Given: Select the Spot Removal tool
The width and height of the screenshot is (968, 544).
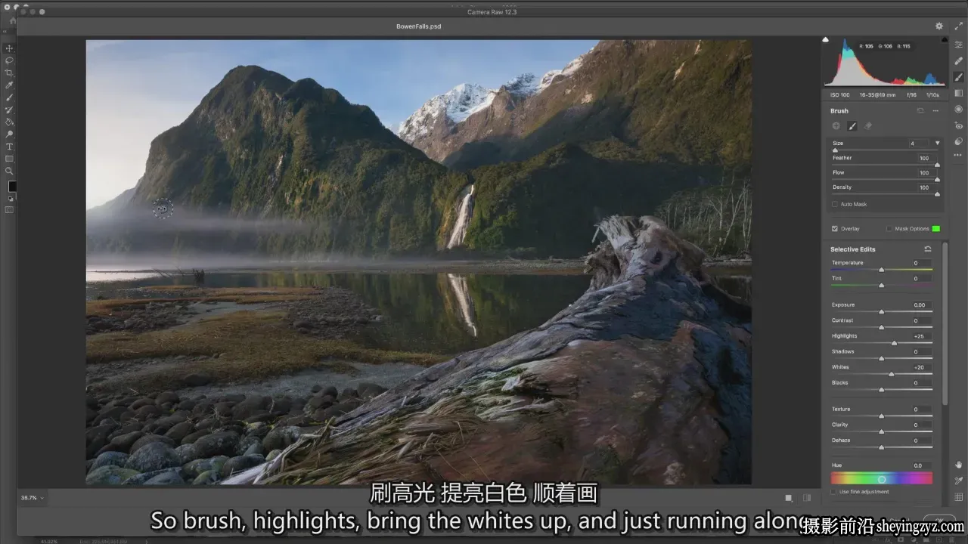Looking at the screenshot, I should tap(958, 60).
